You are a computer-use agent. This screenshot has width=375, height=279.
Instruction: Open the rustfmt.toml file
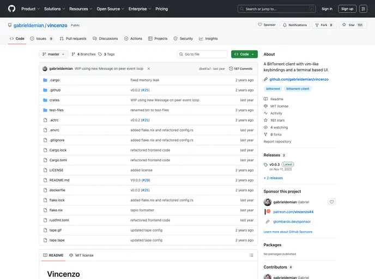coord(59,220)
